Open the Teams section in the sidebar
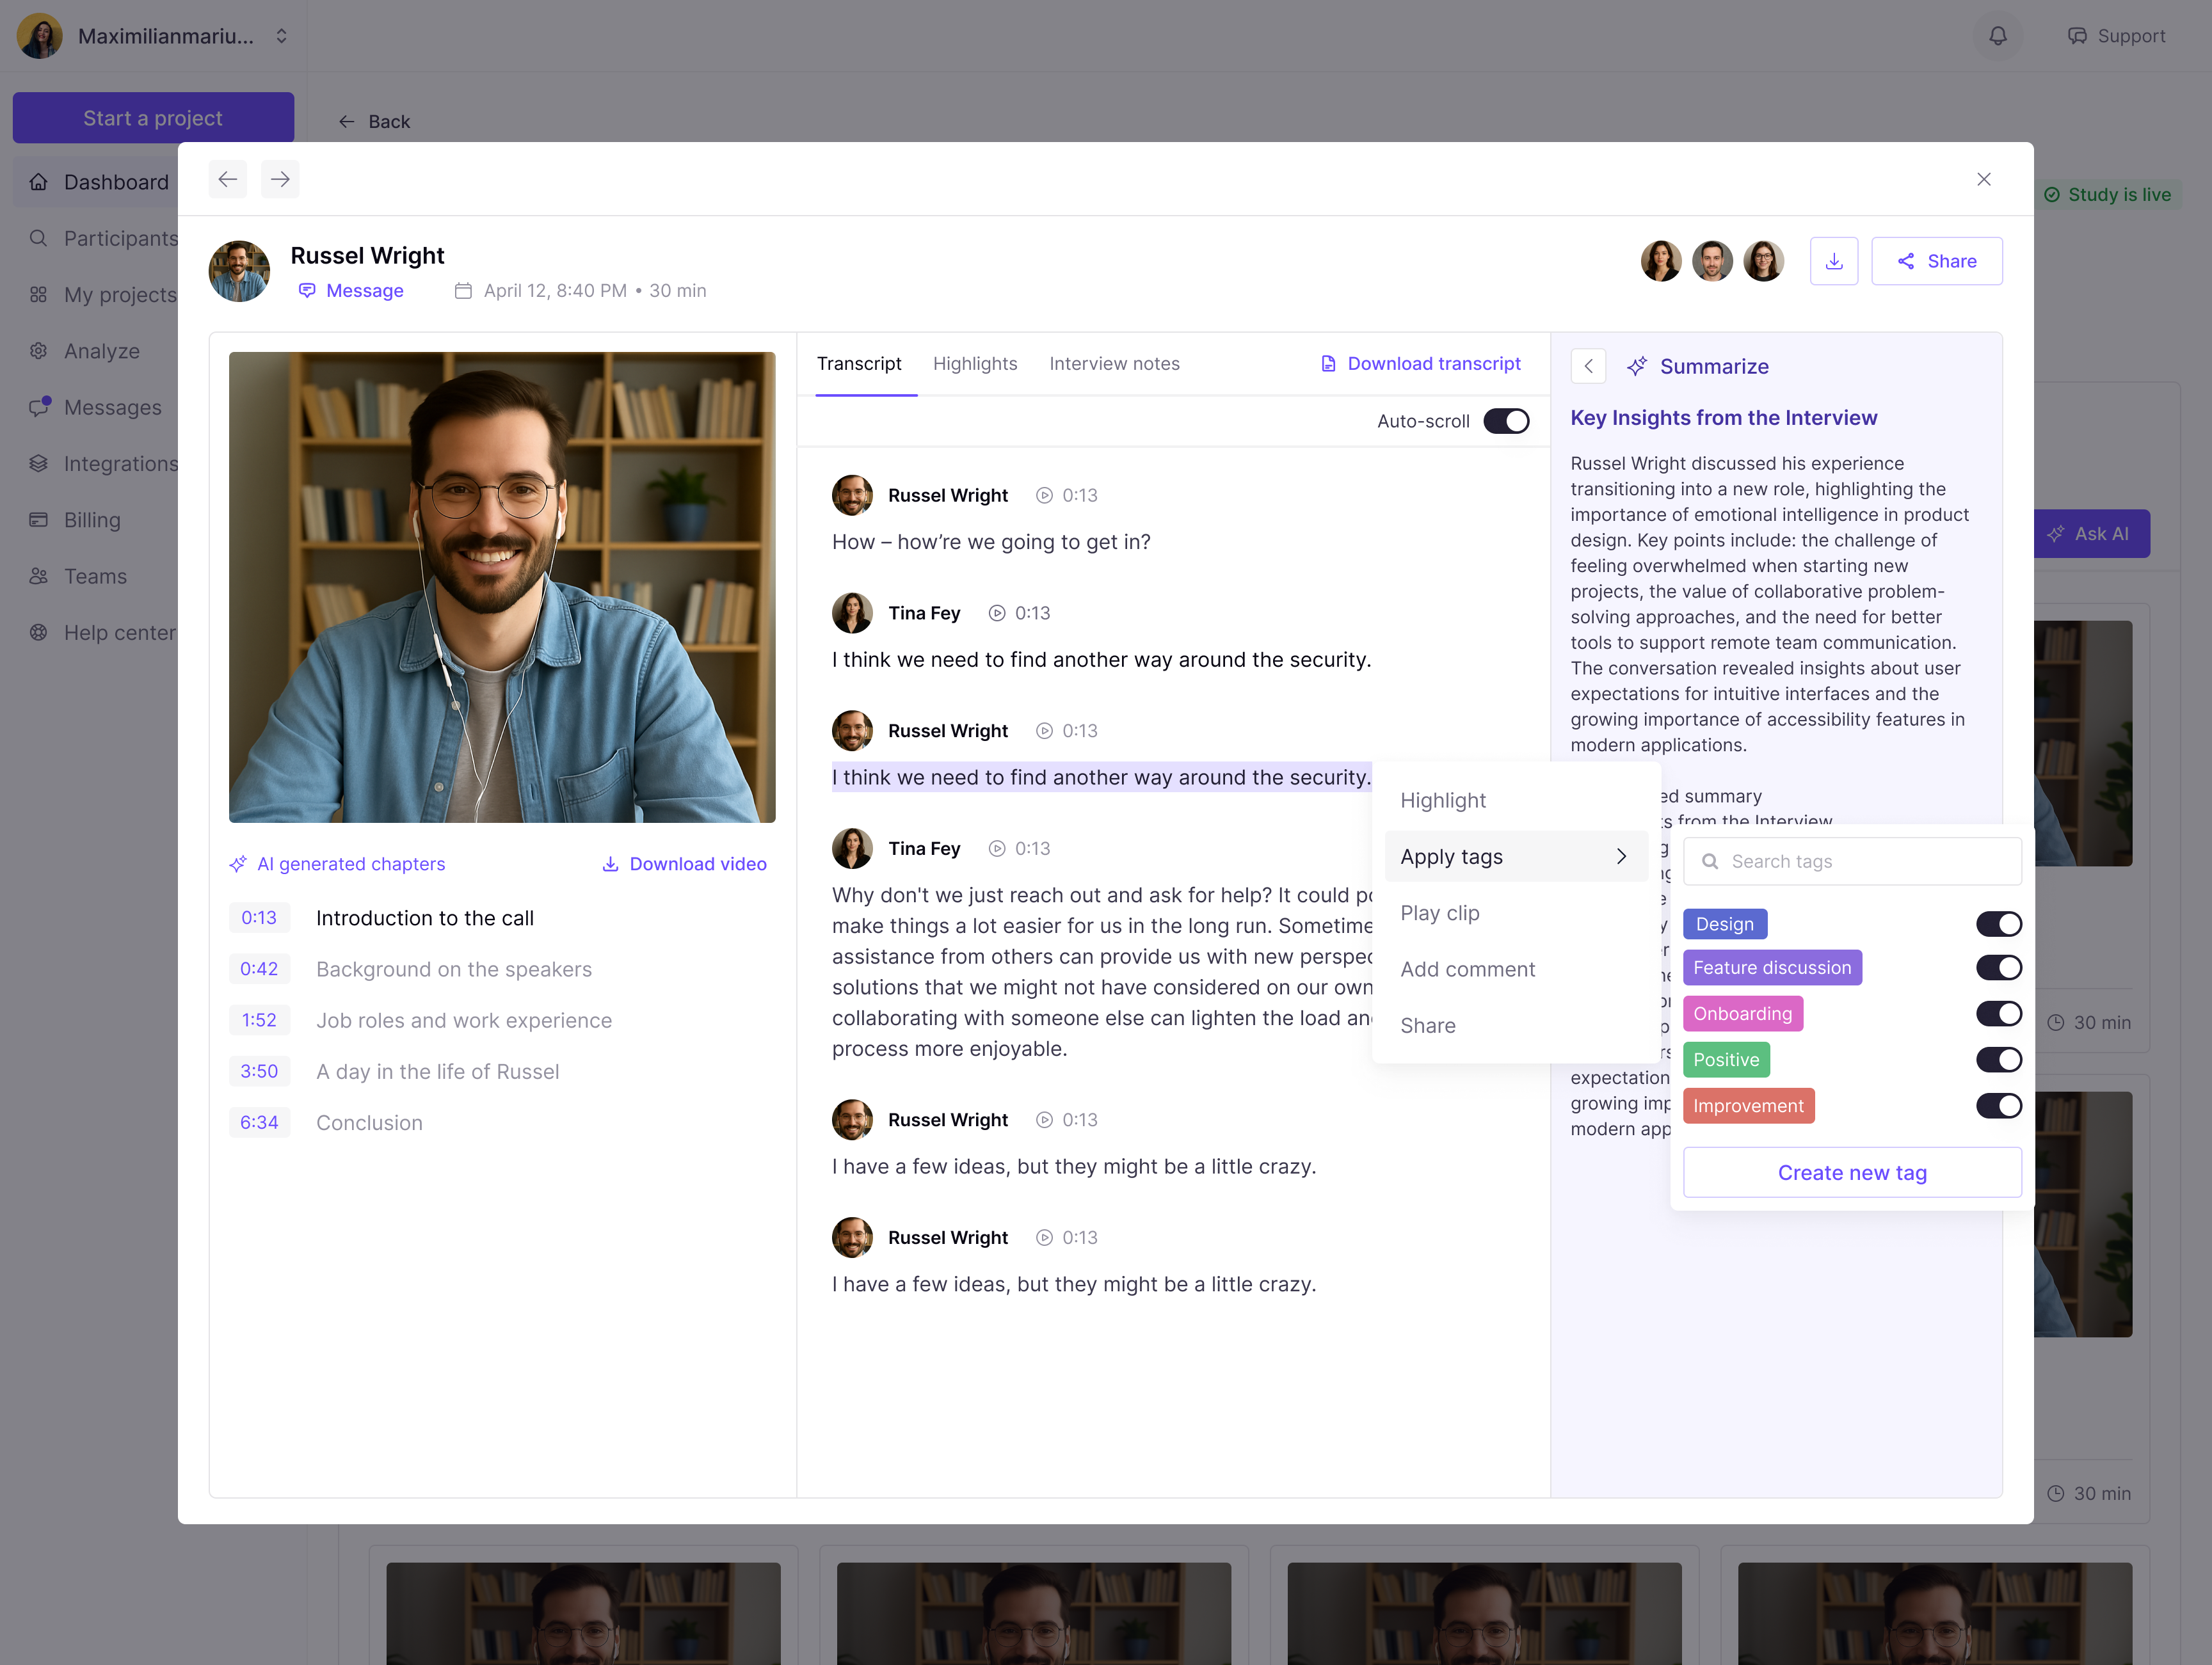 [x=94, y=576]
